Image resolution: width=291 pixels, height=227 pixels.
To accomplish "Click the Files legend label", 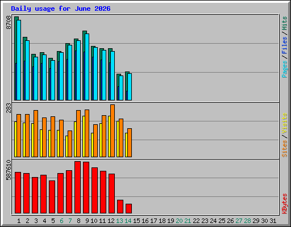I will pyautogui.click(x=285, y=45).
